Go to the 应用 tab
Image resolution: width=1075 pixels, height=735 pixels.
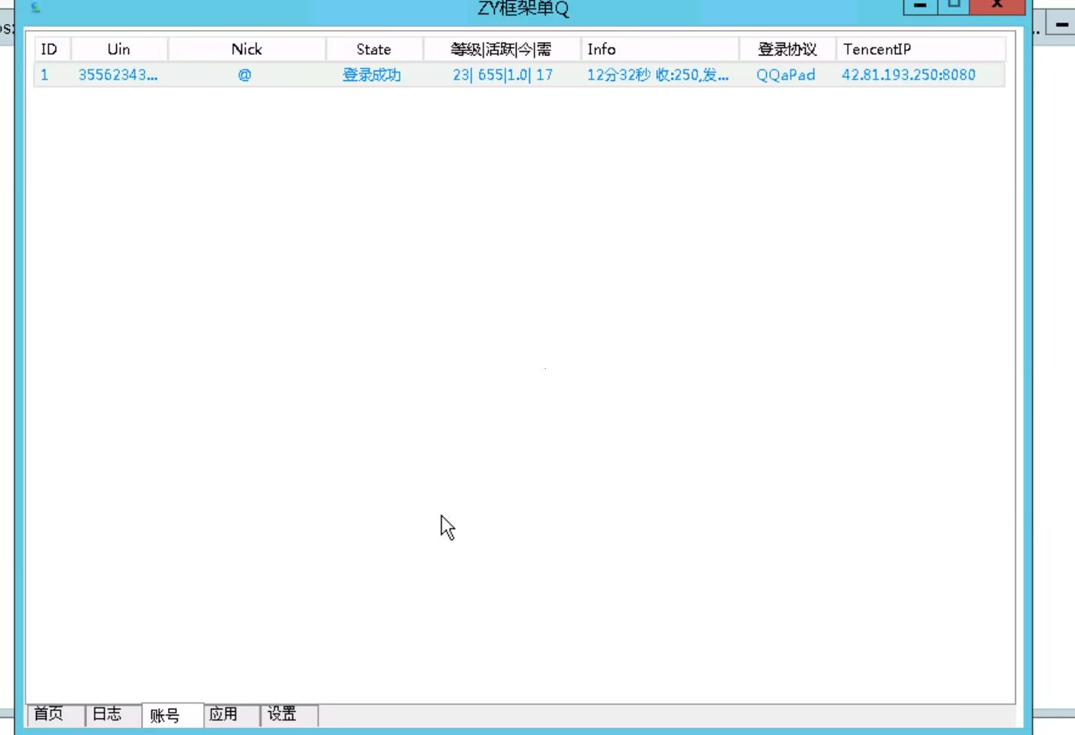(223, 714)
